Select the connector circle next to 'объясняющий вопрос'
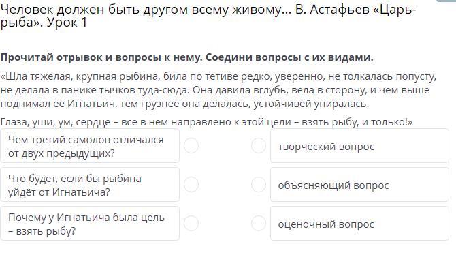Viewport: 456px width, 253px height. click(259, 185)
